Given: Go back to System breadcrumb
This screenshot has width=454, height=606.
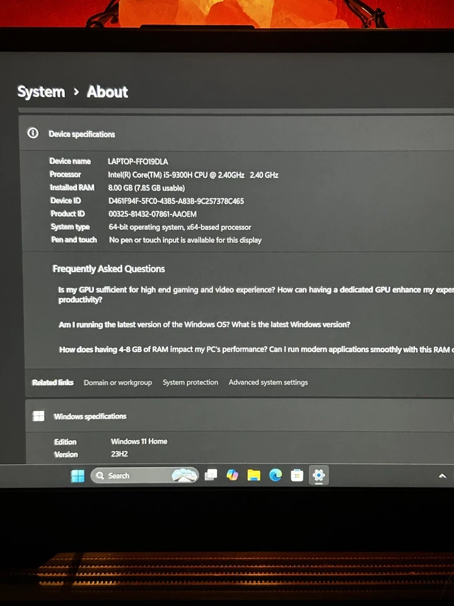Looking at the screenshot, I should (x=42, y=92).
